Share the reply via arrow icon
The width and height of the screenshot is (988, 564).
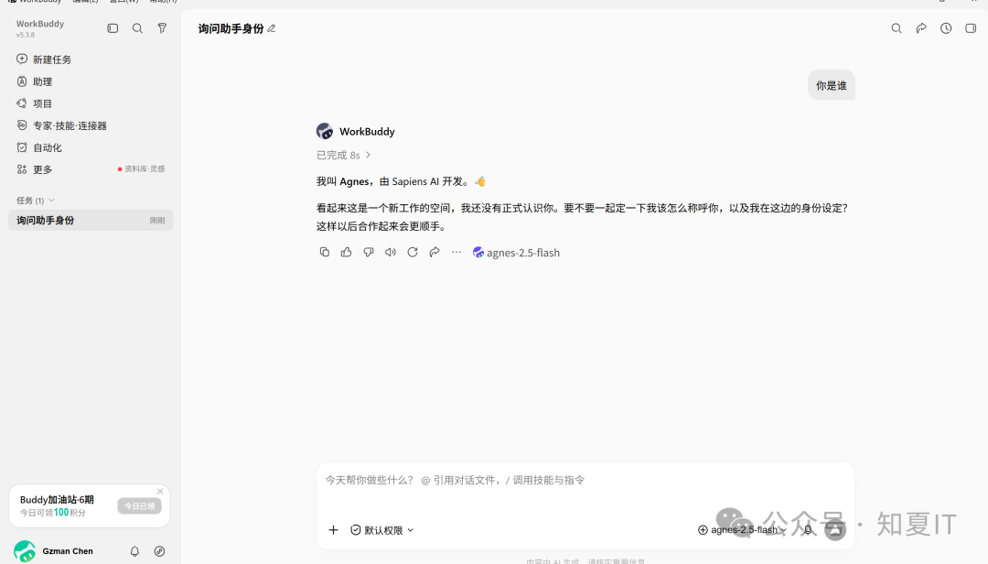coord(435,253)
